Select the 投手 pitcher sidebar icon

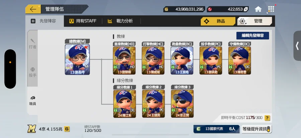(33, 72)
